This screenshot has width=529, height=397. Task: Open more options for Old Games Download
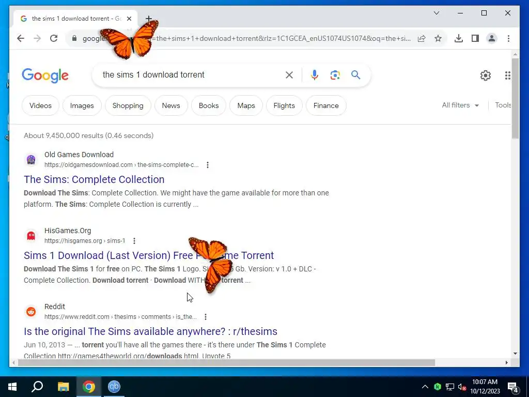[x=208, y=165]
